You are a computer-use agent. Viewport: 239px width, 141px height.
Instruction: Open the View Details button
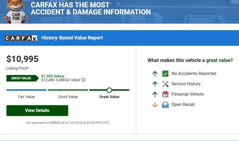37,111
